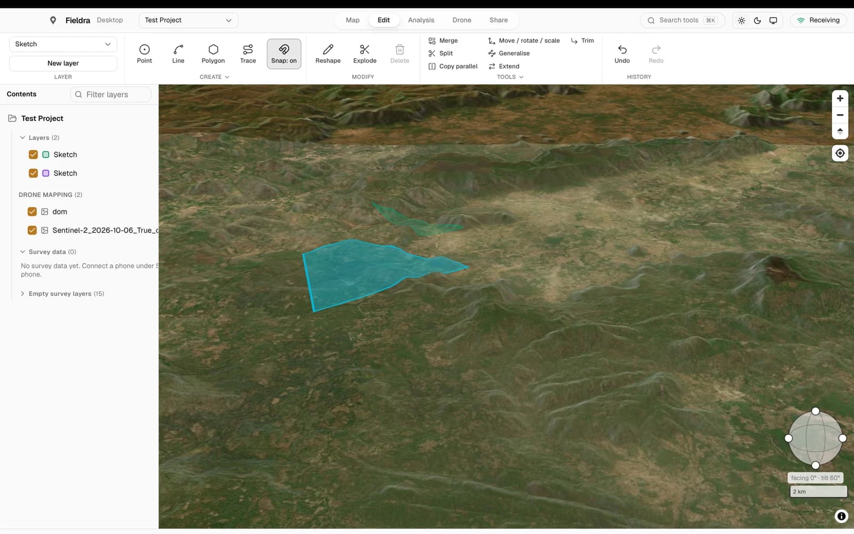The height and width of the screenshot is (534, 854).
Task: Expand the CREATE group menu
Action: coord(215,77)
